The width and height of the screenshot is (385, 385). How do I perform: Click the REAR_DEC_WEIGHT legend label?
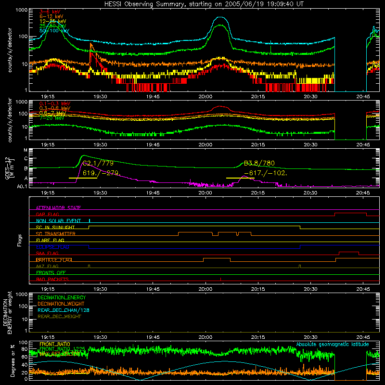coord(59,317)
